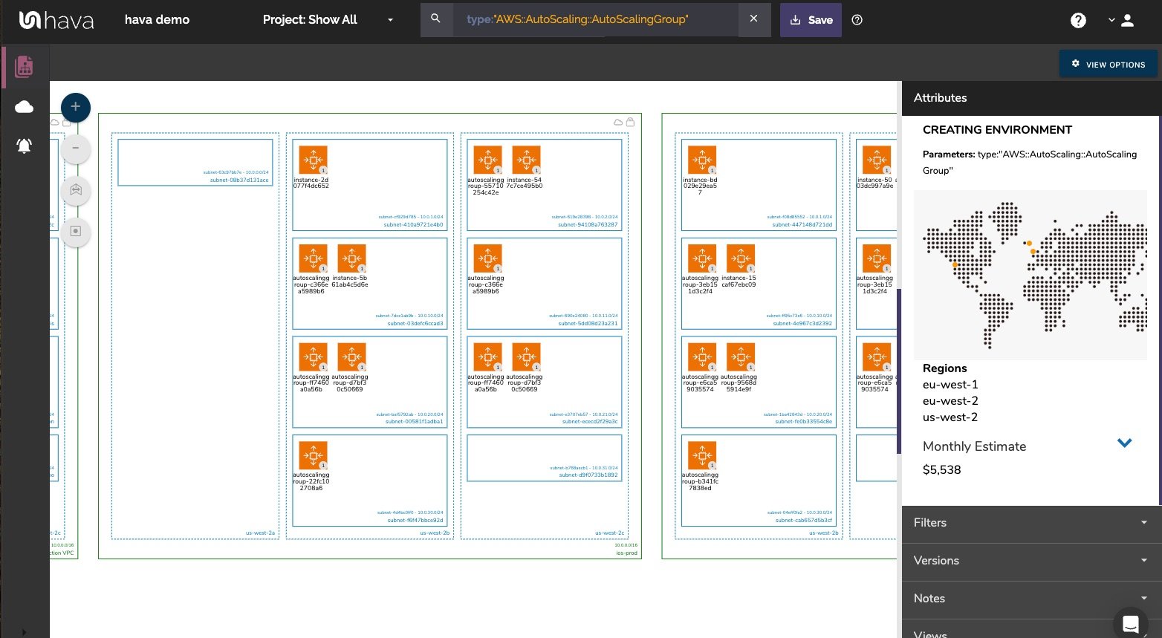Screen dimensions: 1162x638
Task: Click the fit-to-view canvas control icon
Action: click(x=75, y=190)
